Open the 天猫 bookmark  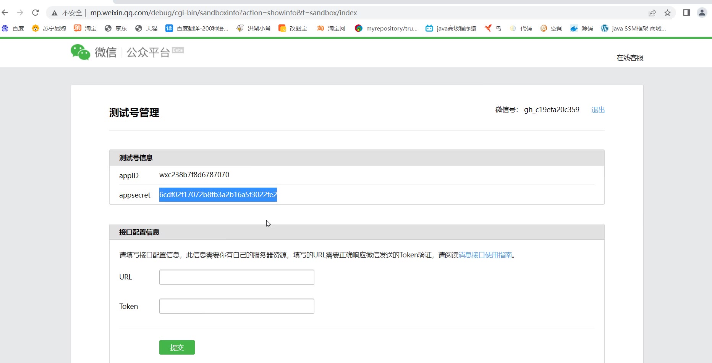pos(146,28)
